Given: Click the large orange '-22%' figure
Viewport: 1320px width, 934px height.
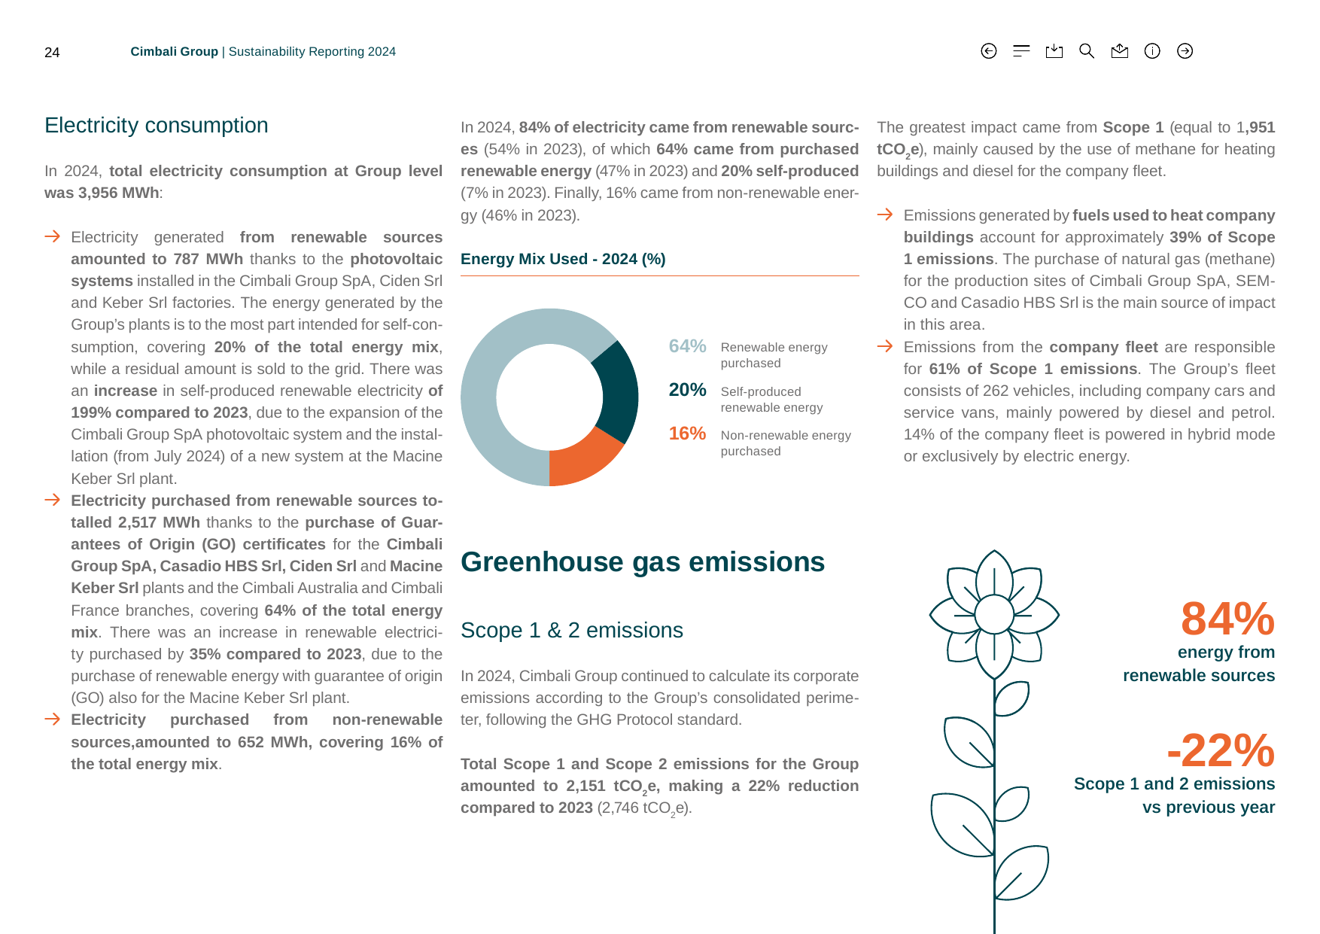Looking at the screenshot, I should (x=1221, y=750).
